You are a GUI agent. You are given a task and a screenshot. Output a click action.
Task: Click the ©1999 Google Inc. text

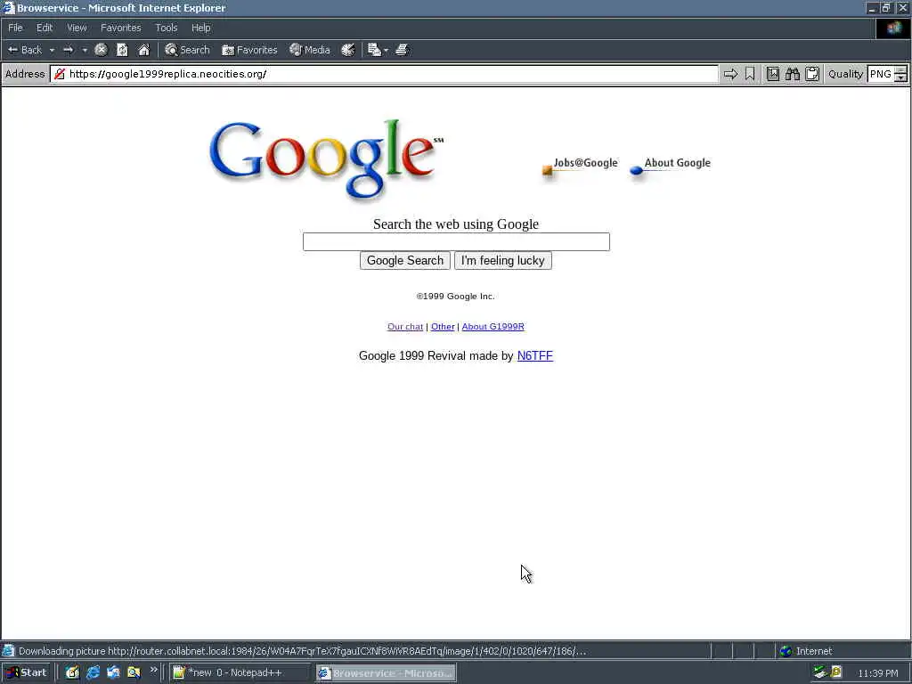point(455,296)
